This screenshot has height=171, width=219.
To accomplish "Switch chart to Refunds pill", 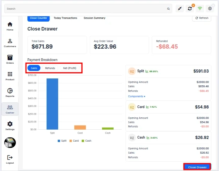I will pos(50,68).
